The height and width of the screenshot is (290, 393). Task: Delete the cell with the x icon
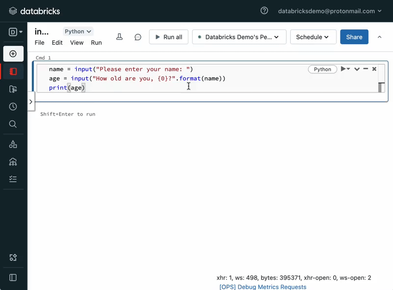374,69
